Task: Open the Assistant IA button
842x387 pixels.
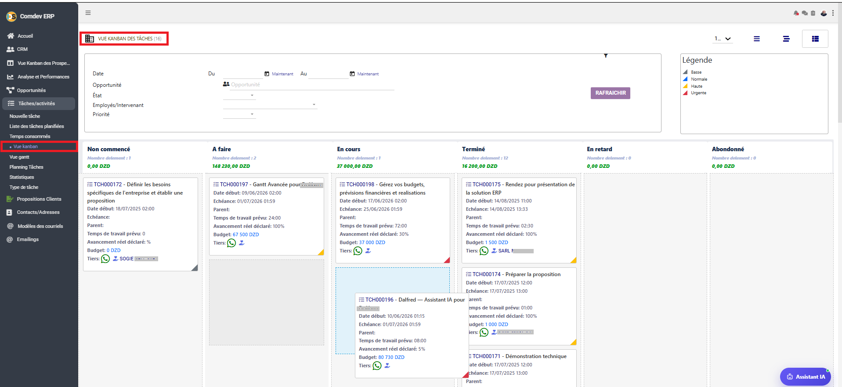Action: [x=806, y=376]
